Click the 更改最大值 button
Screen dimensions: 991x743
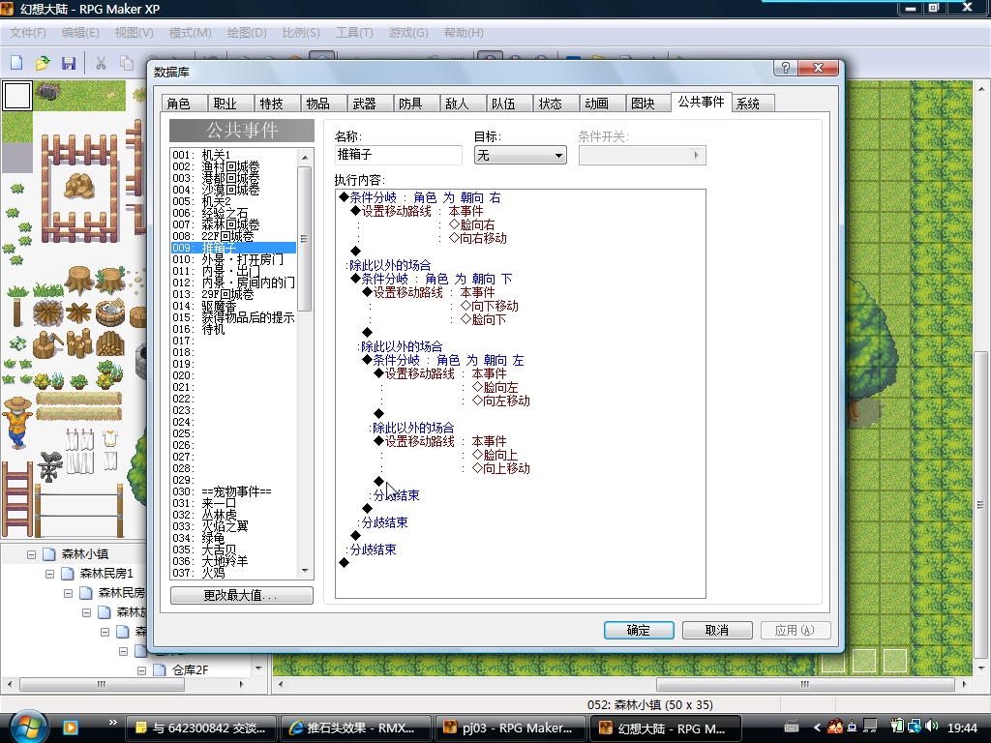[x=241, y=595]
